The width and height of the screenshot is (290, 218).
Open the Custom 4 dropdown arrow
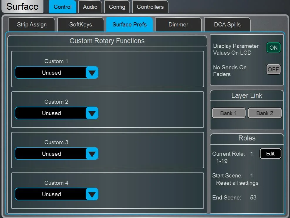click(x=92, y=194)
